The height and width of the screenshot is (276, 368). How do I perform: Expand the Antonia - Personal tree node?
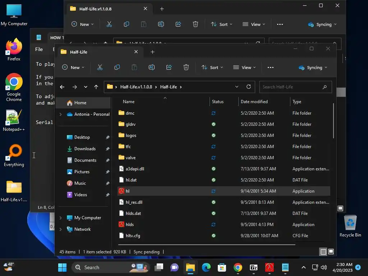(x=60, y=114)
